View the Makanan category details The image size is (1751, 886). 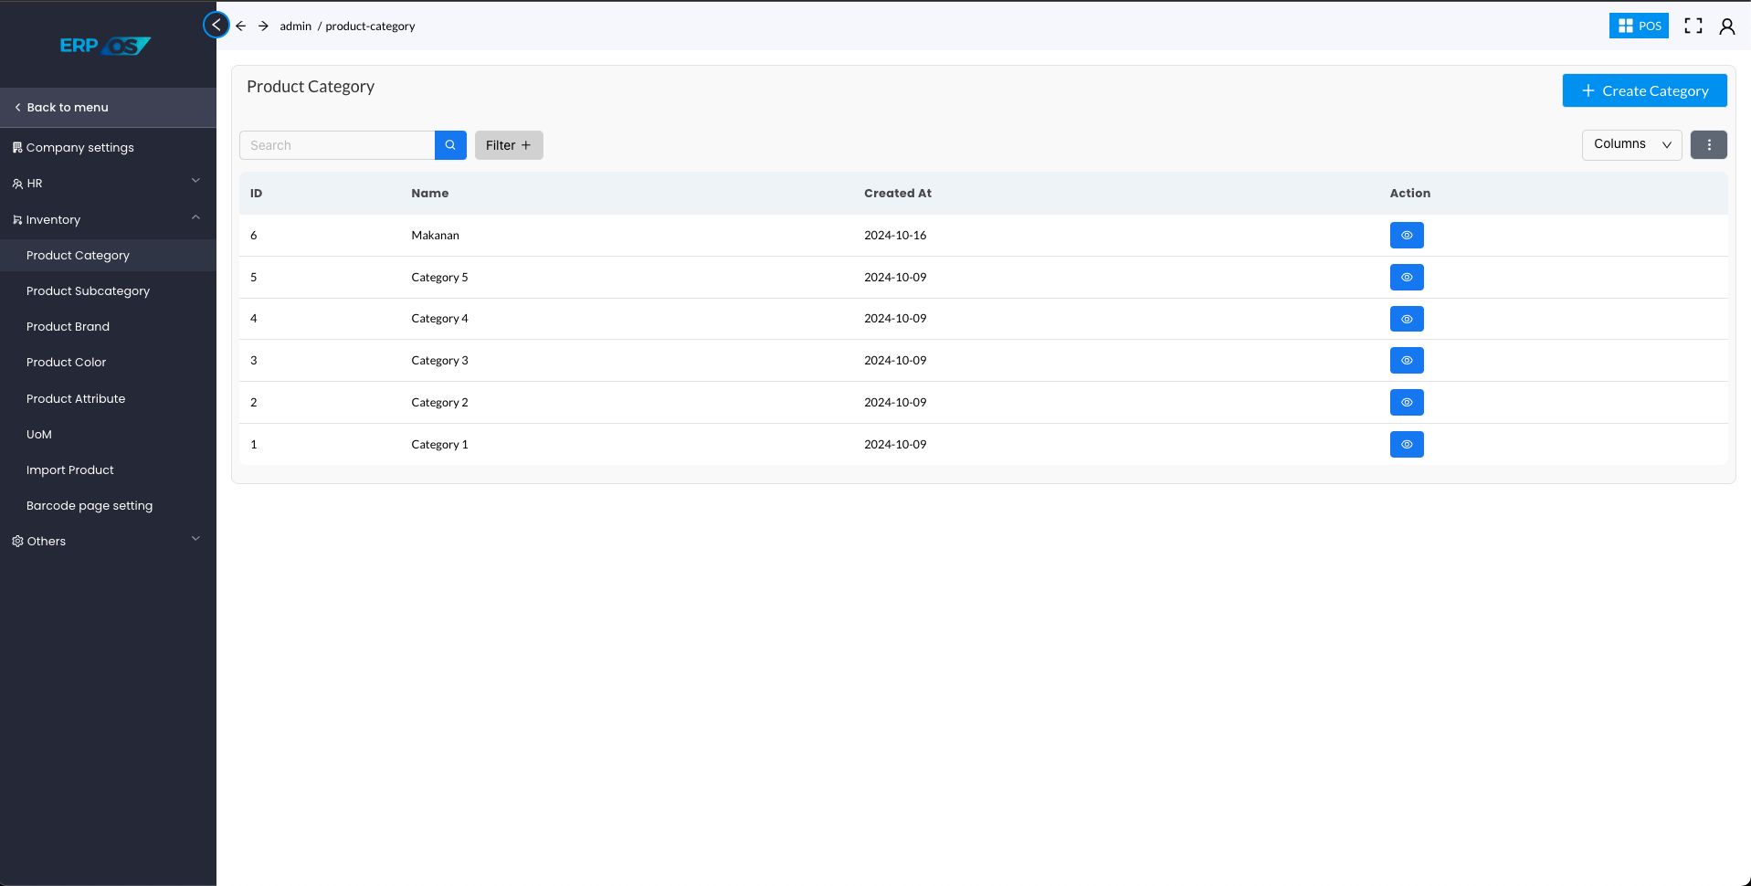point(1407,236)
